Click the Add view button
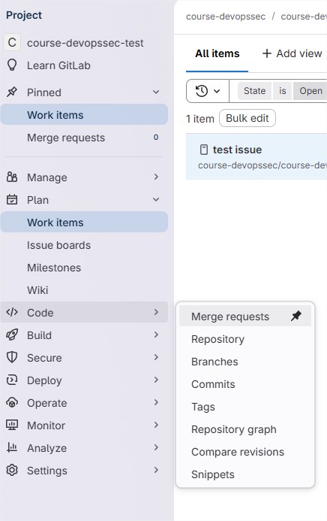The height and width of the screenshot is (521, 327). (292, 53)
